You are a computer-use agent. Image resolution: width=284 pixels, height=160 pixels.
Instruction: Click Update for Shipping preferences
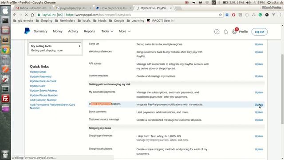(259, 136)
